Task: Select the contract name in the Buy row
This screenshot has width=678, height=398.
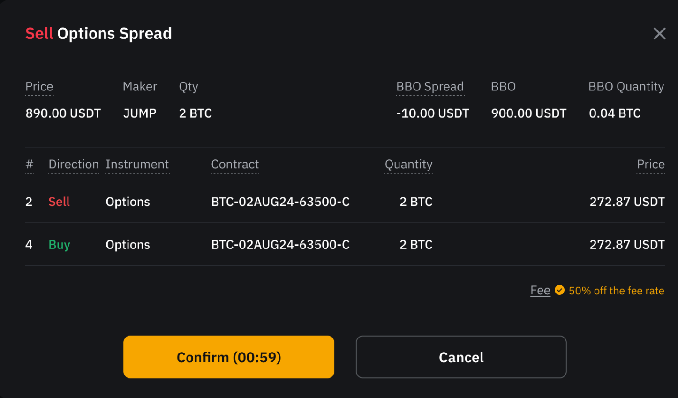Action: (280, 245)
